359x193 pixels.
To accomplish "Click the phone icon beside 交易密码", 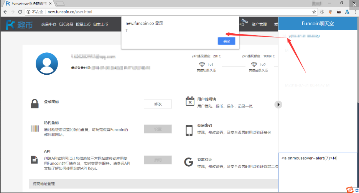I will point(189,130).
